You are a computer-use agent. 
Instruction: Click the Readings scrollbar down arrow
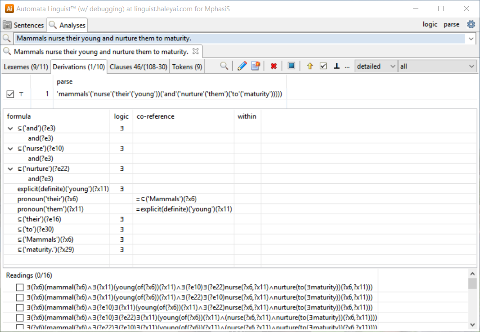pos(472,324)
